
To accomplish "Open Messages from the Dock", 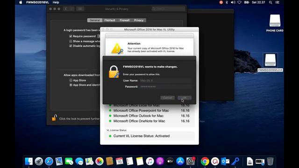I will (x=79, y=161).
